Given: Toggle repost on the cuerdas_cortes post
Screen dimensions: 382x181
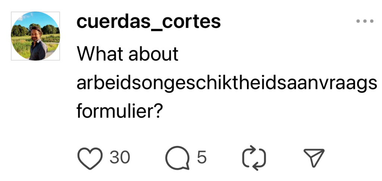Looking at the screenshot, I should [x=254, y=158].
